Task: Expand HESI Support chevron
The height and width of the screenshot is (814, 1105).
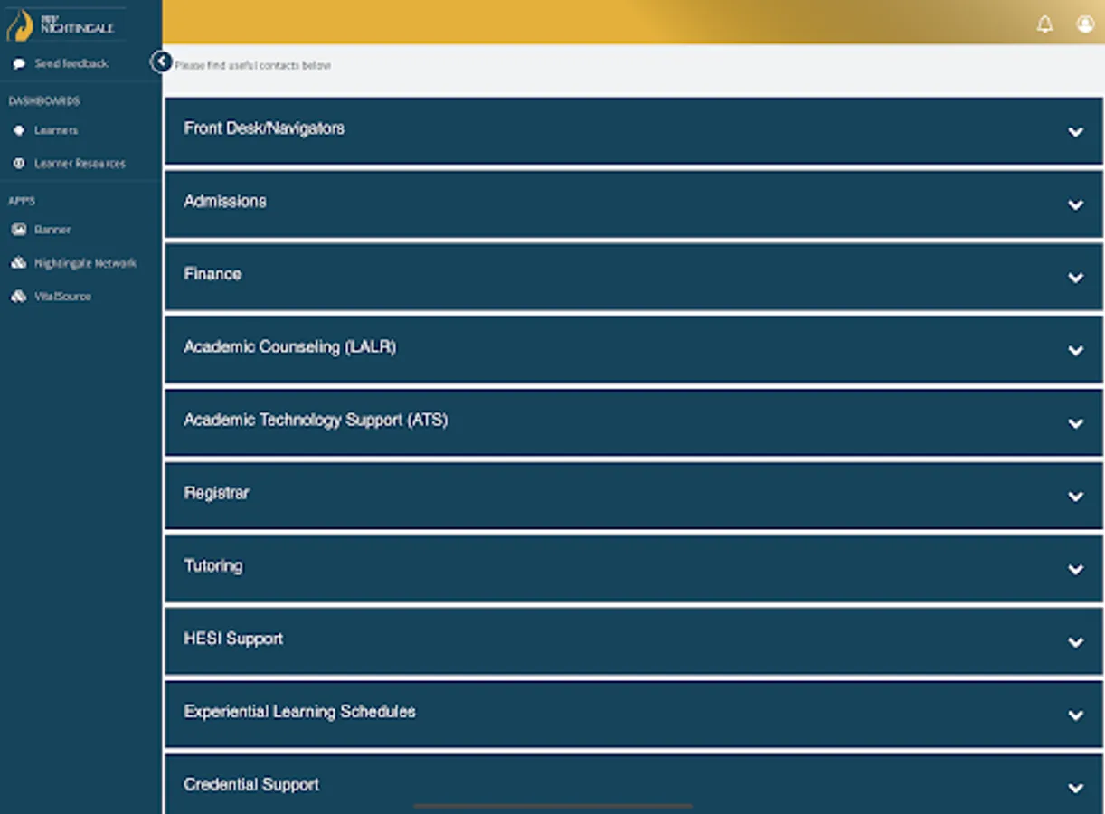Action: (x=1075, y=642)
